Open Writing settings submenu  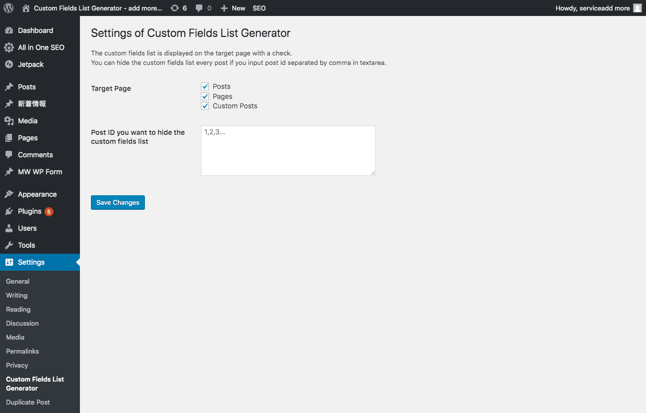pos(17,295)
